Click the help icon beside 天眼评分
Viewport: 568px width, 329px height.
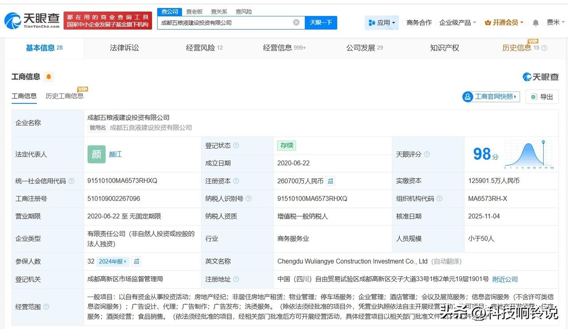coord(426,154)
